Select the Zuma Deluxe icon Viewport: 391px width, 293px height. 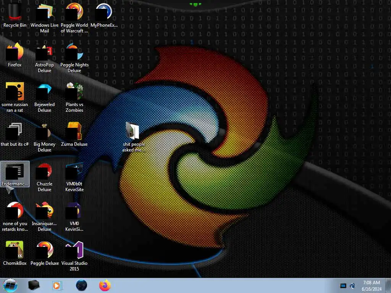pos(74,135)
